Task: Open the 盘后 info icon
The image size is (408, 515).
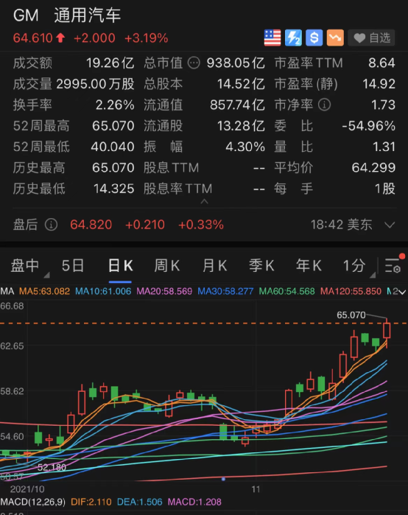Action: pos(52,225)
